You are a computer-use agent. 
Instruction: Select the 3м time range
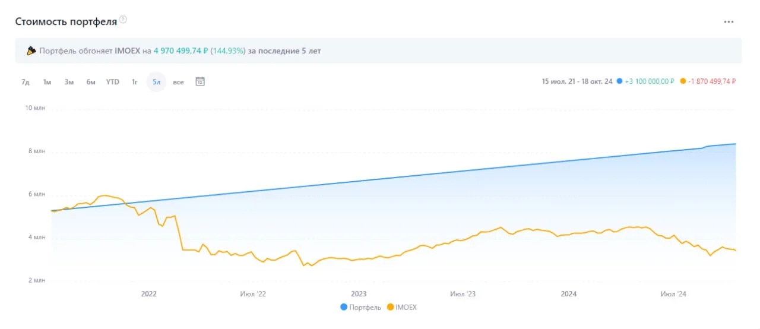[69, 82]
